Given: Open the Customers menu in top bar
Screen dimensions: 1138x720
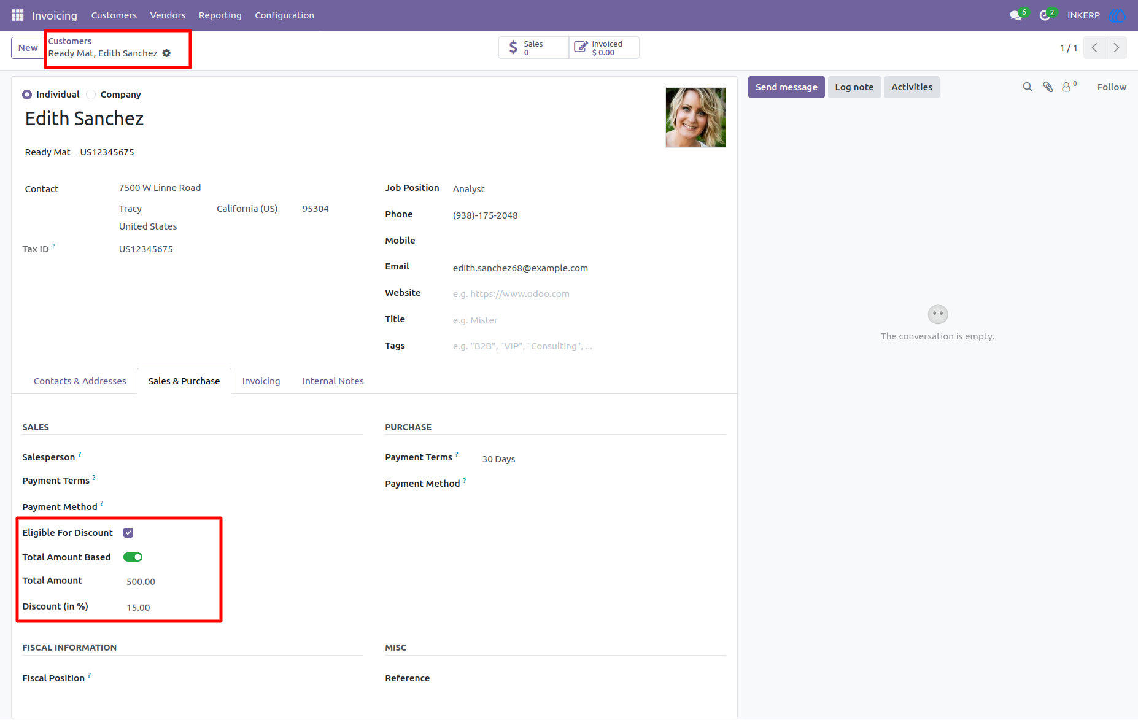Looking at the screenshot, I should 114,15.
